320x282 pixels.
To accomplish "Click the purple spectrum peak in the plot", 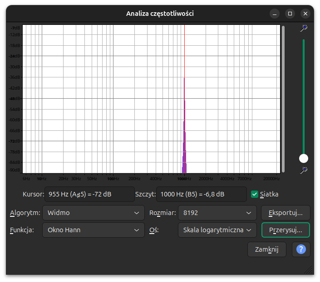I will point(184,143).
